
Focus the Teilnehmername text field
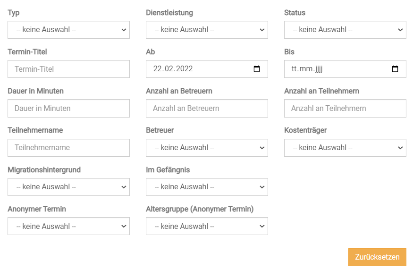click(68, 148)
